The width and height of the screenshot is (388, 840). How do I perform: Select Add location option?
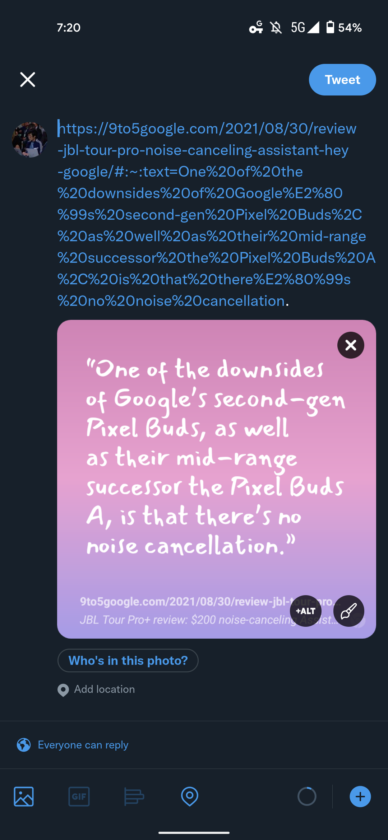(104, 689)
